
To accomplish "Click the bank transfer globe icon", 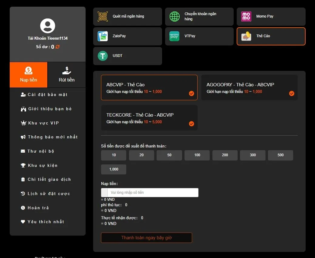I will pos(174,16).
